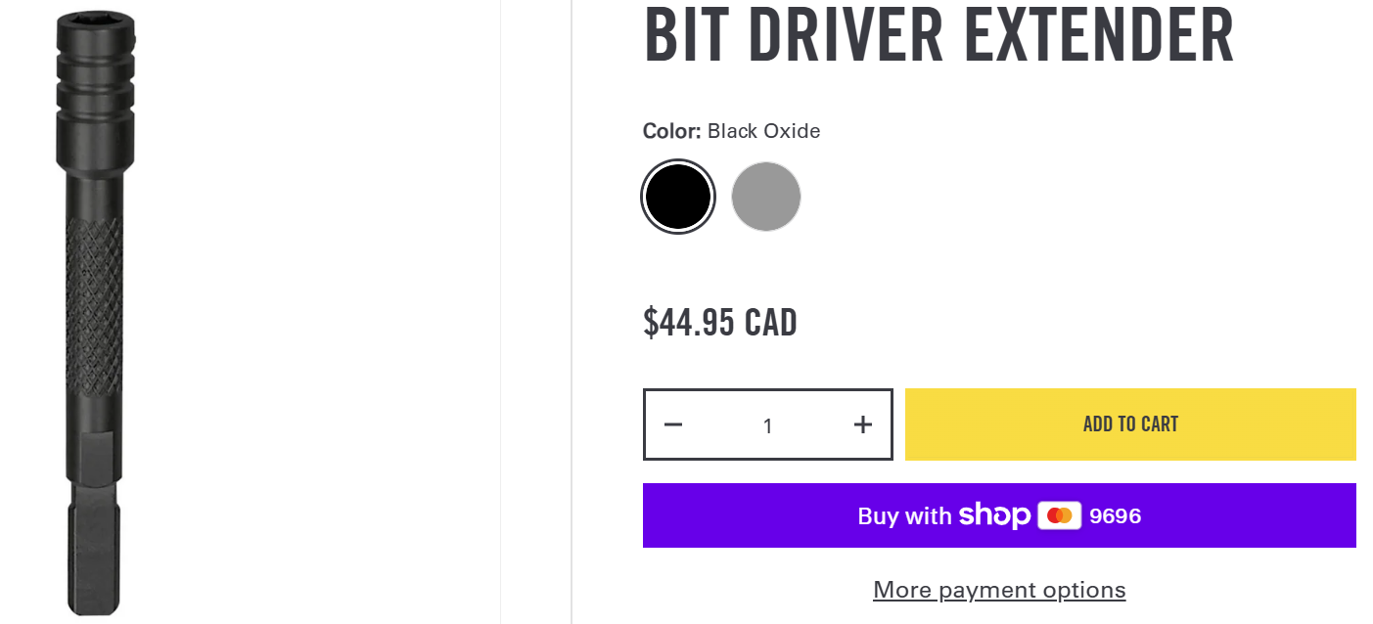Click the quantity number field

point(767,425)
